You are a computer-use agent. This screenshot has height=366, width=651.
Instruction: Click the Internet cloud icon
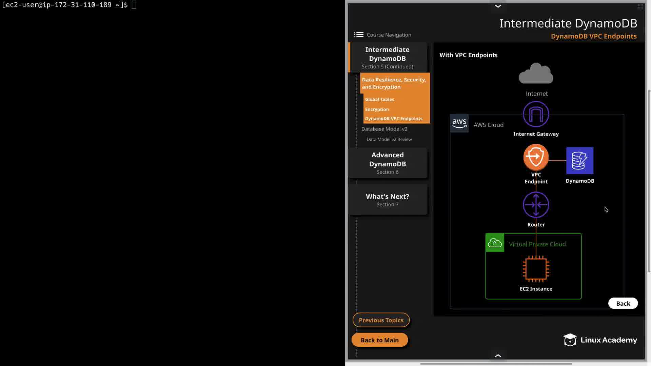click(x=536, y=74)
